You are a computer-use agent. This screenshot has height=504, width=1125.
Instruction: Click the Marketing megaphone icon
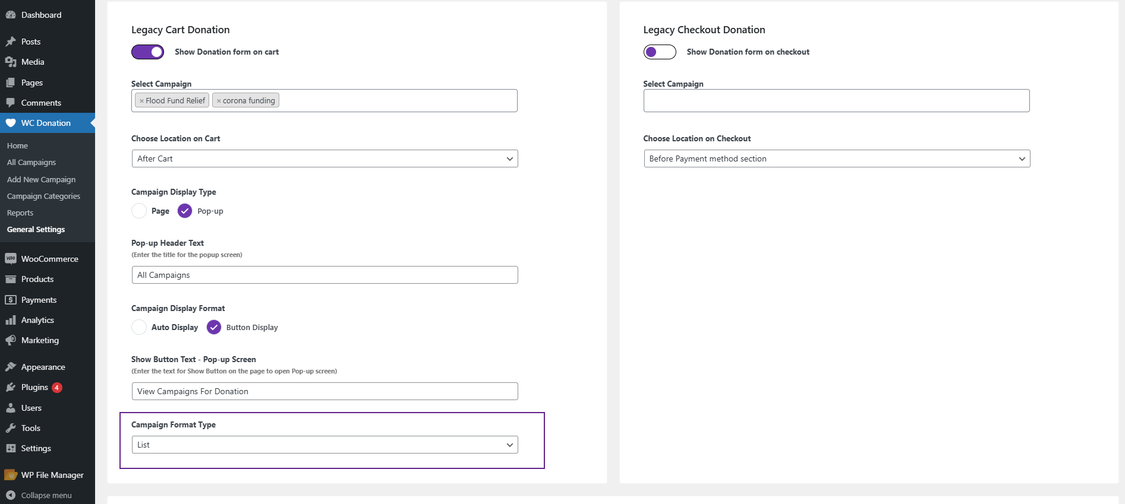coord(11,340)
